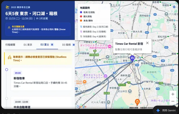Viewport: 179px width, 114px height.
Task: Click the orange shopping bag map marker
Action: click(x=137, y=102)
